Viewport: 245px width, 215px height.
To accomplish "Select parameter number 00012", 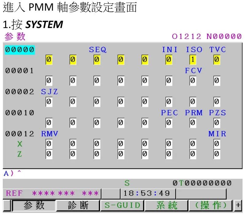I will pos(20,134).
